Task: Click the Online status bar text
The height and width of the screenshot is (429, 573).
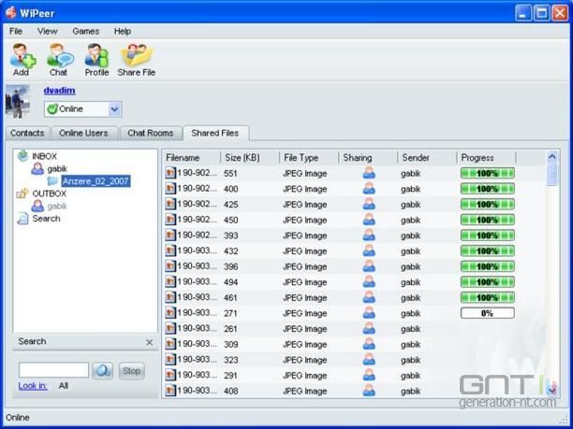Action: point(18,418)
